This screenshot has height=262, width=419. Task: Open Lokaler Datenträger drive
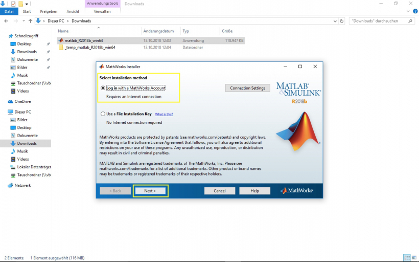tap(34, 167)
